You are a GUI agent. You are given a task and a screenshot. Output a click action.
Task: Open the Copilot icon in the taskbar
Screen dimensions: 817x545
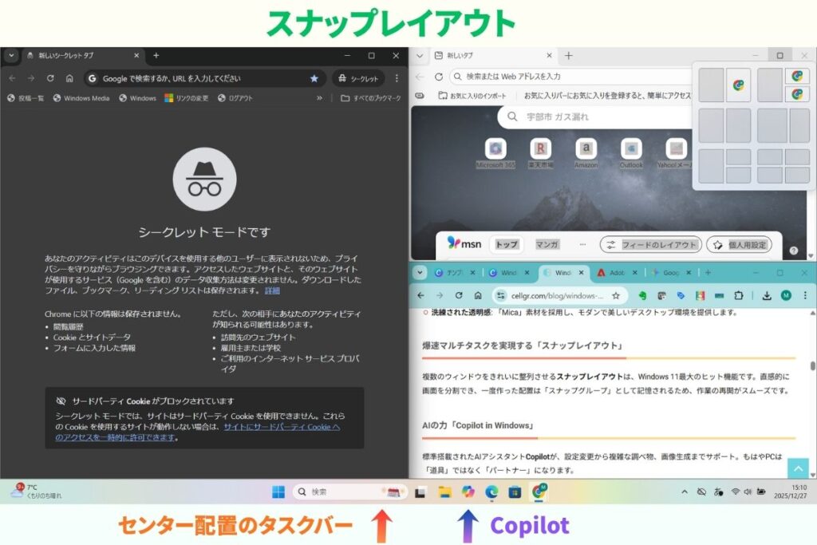[468, 492]
